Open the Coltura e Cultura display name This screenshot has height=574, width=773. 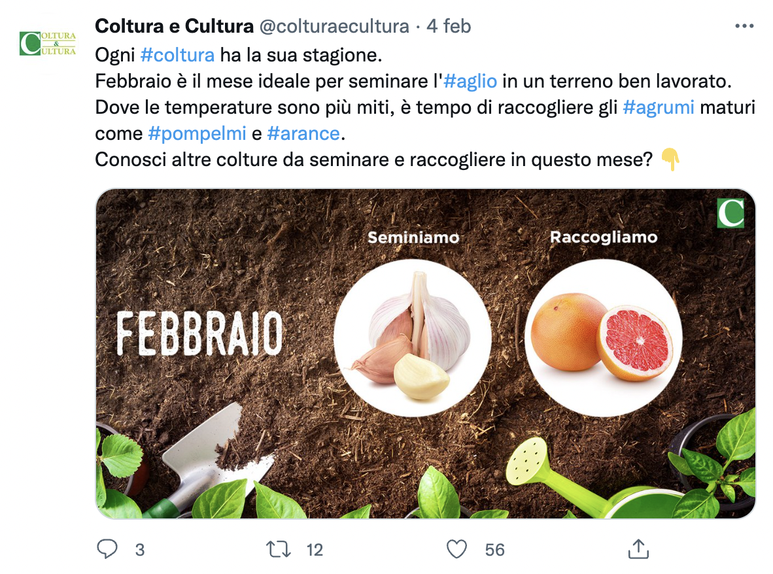click(174, 26)
